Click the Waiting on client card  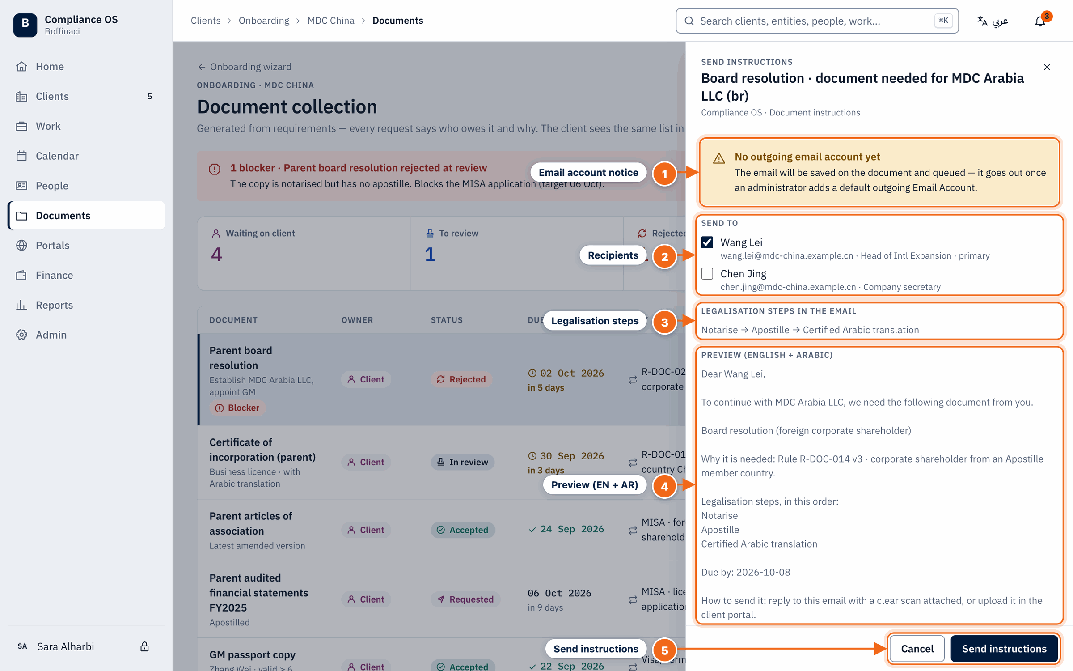click(x=304, y=254)
